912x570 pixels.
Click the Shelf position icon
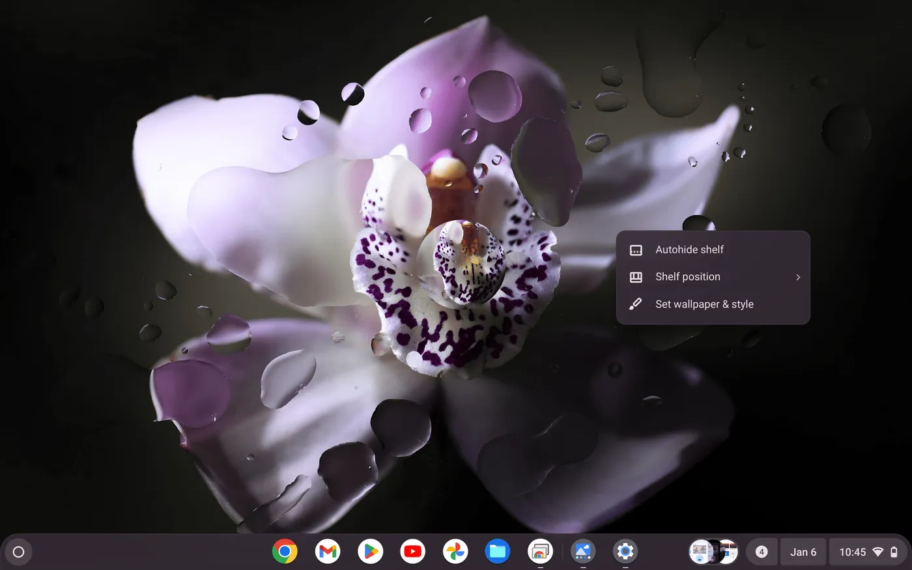coord(636,277)
